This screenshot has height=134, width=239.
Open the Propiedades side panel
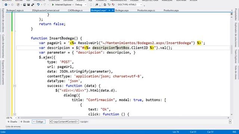point(236,15)
